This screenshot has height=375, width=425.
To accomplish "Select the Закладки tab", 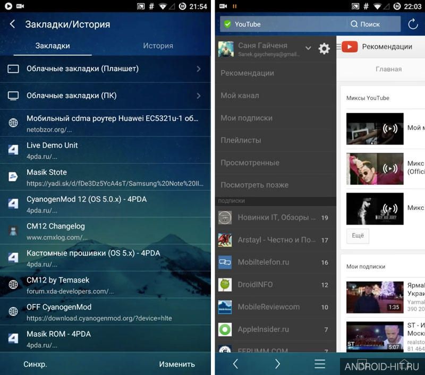I will pyautogui.click(x=53, y=46).
